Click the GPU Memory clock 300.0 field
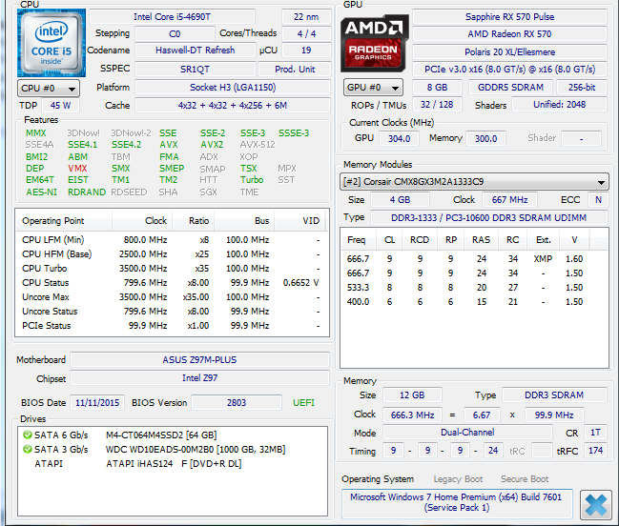The width and height of the screenshot is (619, 526). 485,139
